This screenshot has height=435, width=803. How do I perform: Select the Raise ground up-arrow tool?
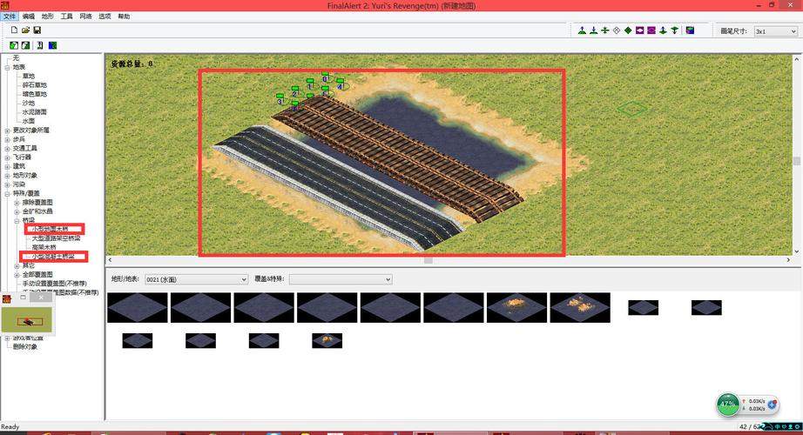[x=582, y=30]
